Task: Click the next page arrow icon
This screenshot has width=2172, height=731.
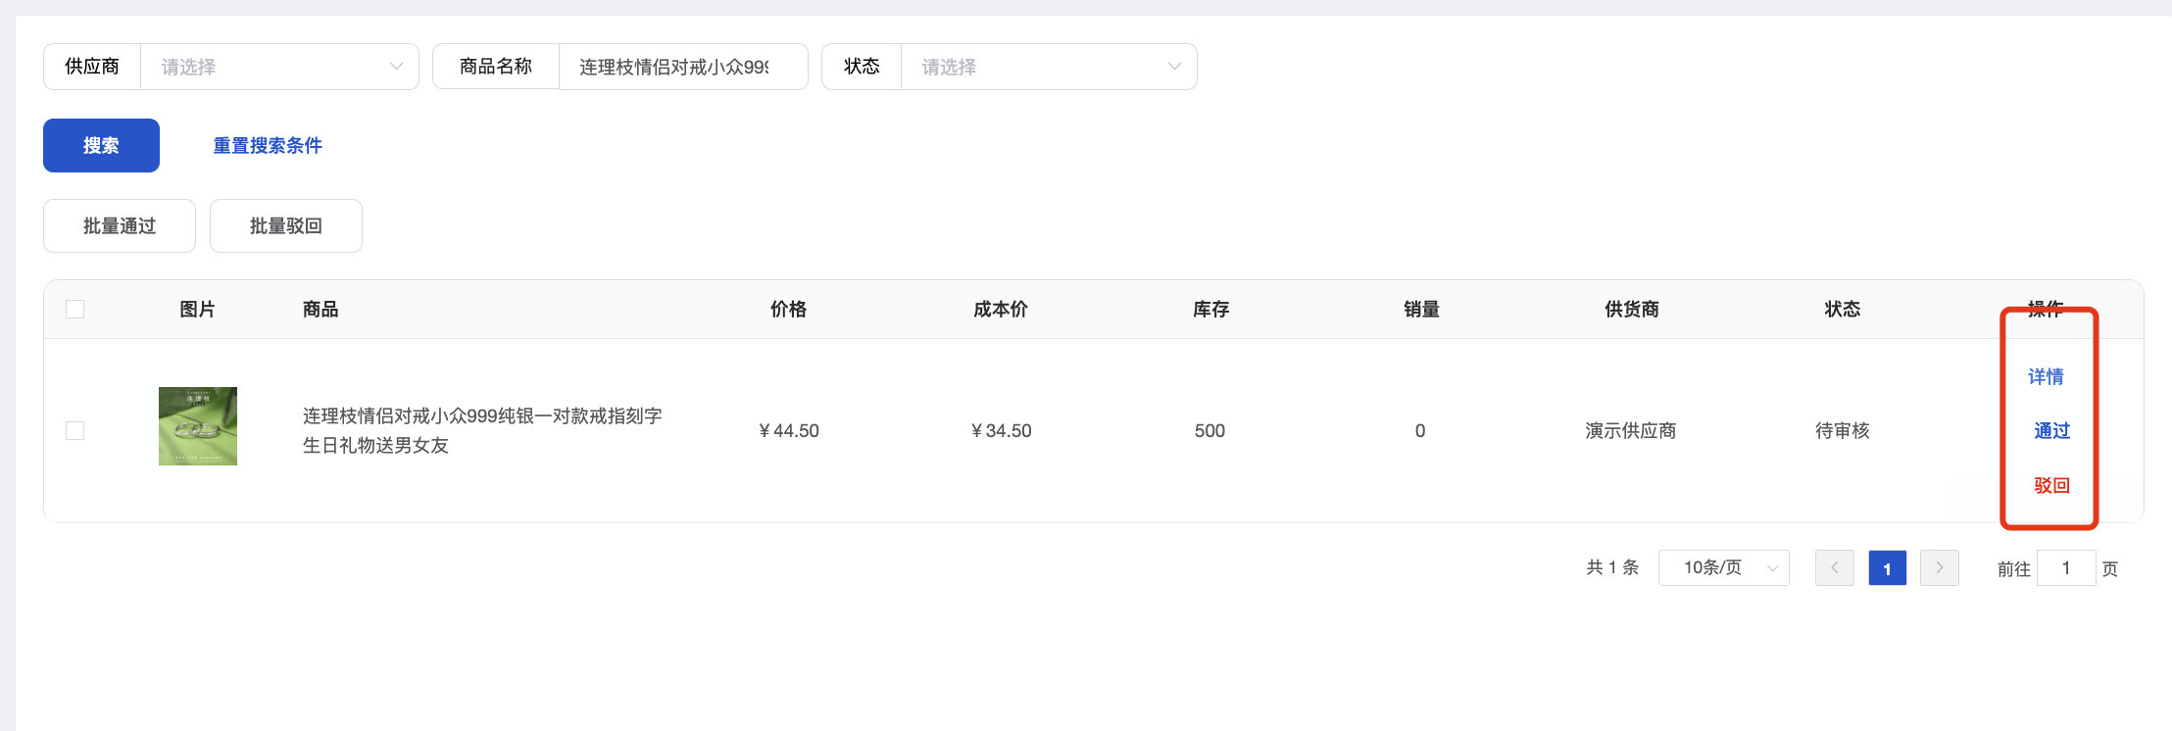Action: pyautogui.click(x=1939, y=568)
